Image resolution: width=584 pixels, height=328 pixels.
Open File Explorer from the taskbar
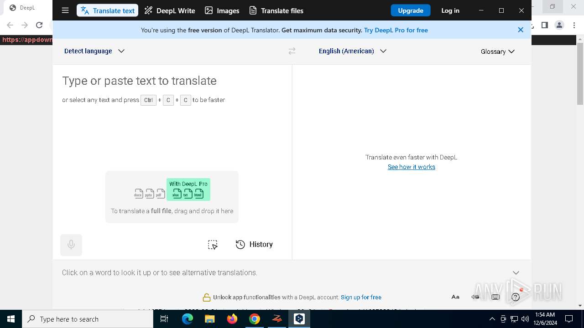tap(210, 319)
